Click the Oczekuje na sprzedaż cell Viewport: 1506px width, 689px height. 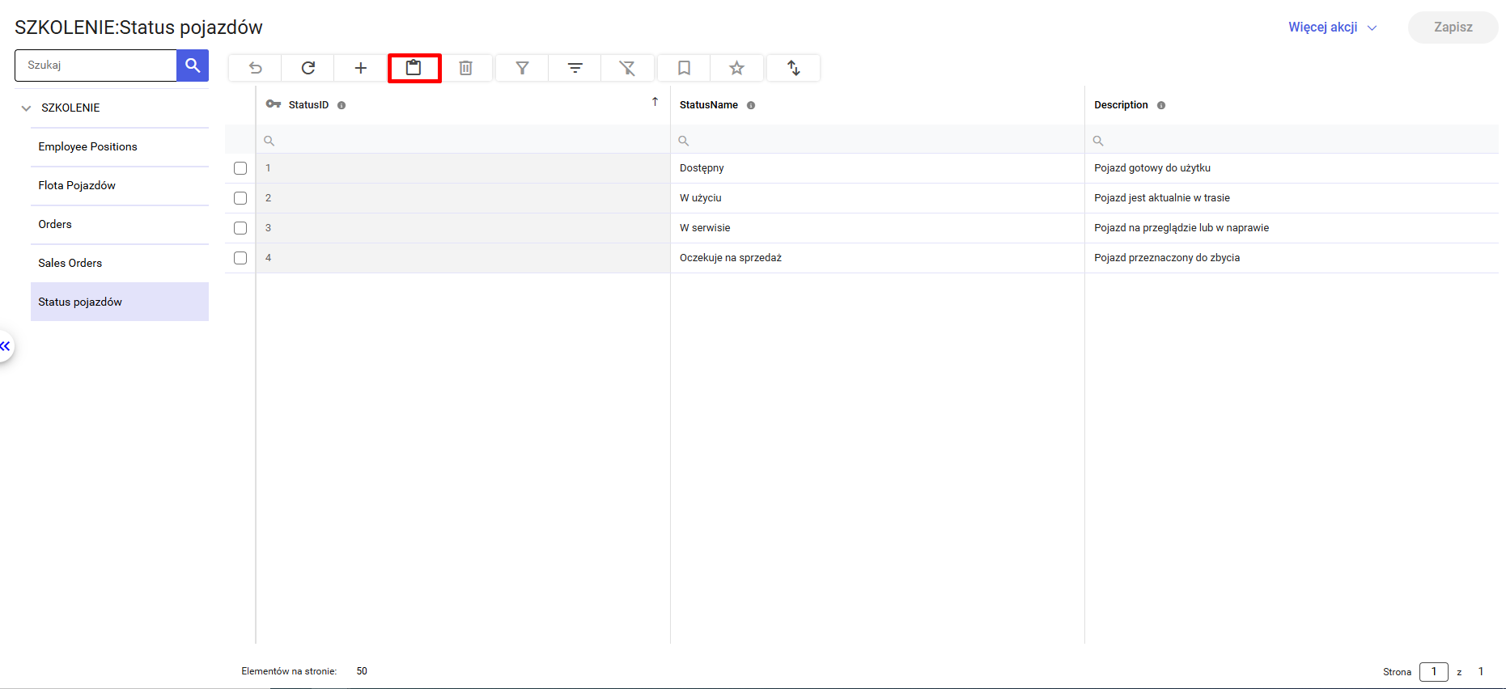[877, 258]
